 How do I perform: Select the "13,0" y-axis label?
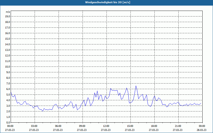tap(7, 50)
